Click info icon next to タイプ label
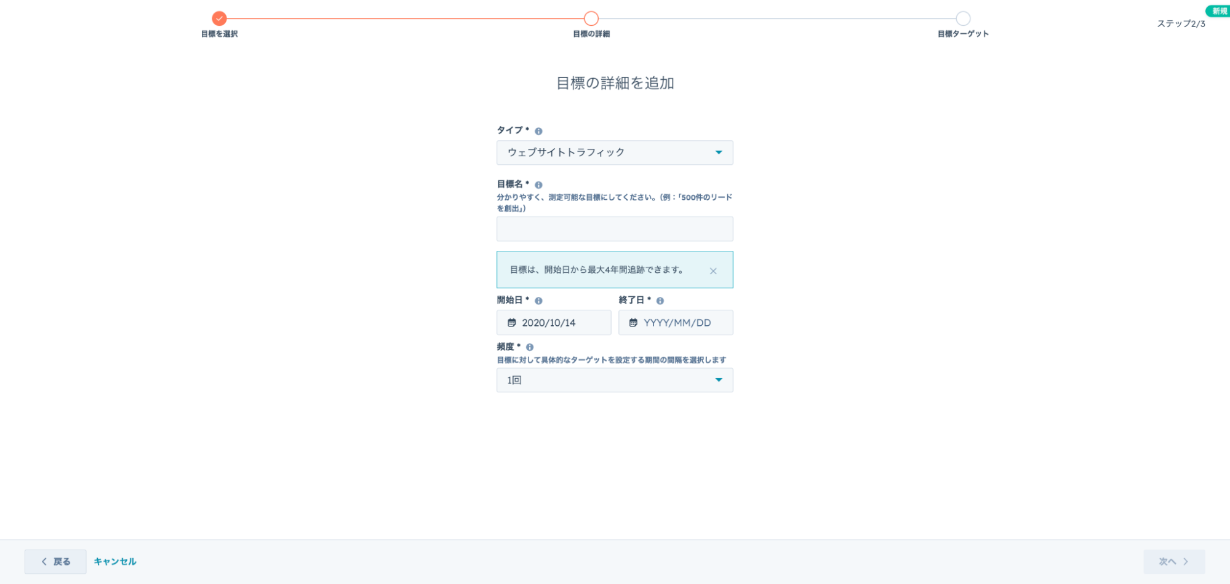 tap(538, 131)
